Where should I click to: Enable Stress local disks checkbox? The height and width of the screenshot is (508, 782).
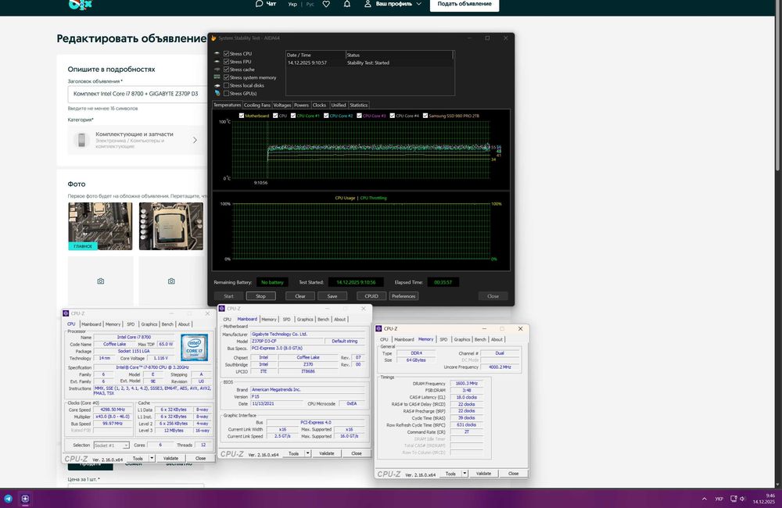227,85
